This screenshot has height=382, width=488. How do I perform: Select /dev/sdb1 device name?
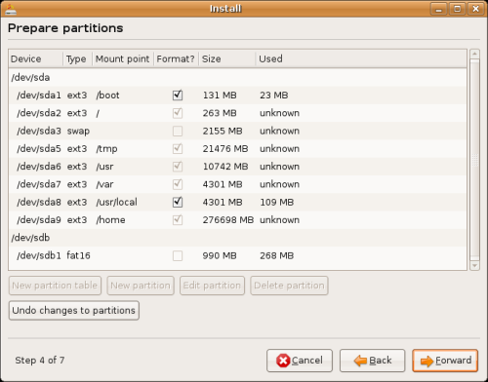click(x=39, y=255)
